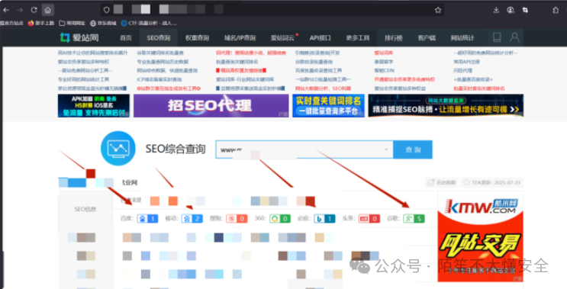The width and height of the screenshot is (567, 289).
Task: Open the 常用网址 bookmark folder
Action: (x=72, y=23)
